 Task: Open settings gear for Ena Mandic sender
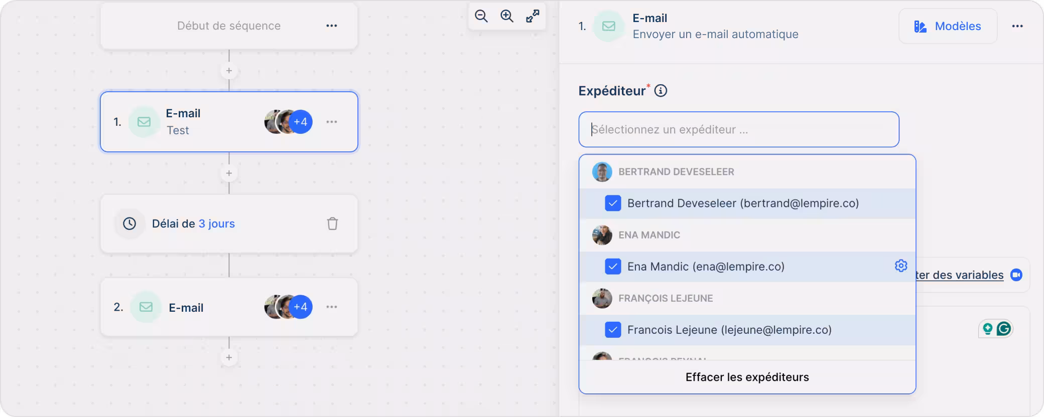[901, 266]
